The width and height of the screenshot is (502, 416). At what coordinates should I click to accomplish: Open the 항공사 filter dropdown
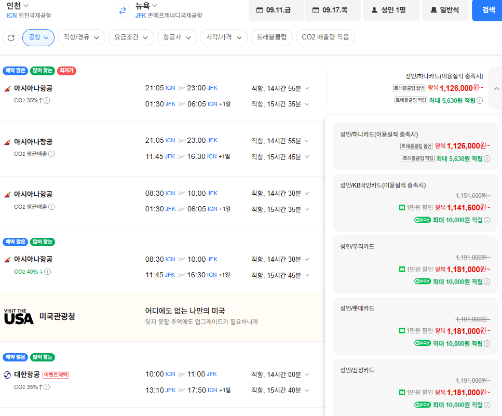click(x=177, y=37)
